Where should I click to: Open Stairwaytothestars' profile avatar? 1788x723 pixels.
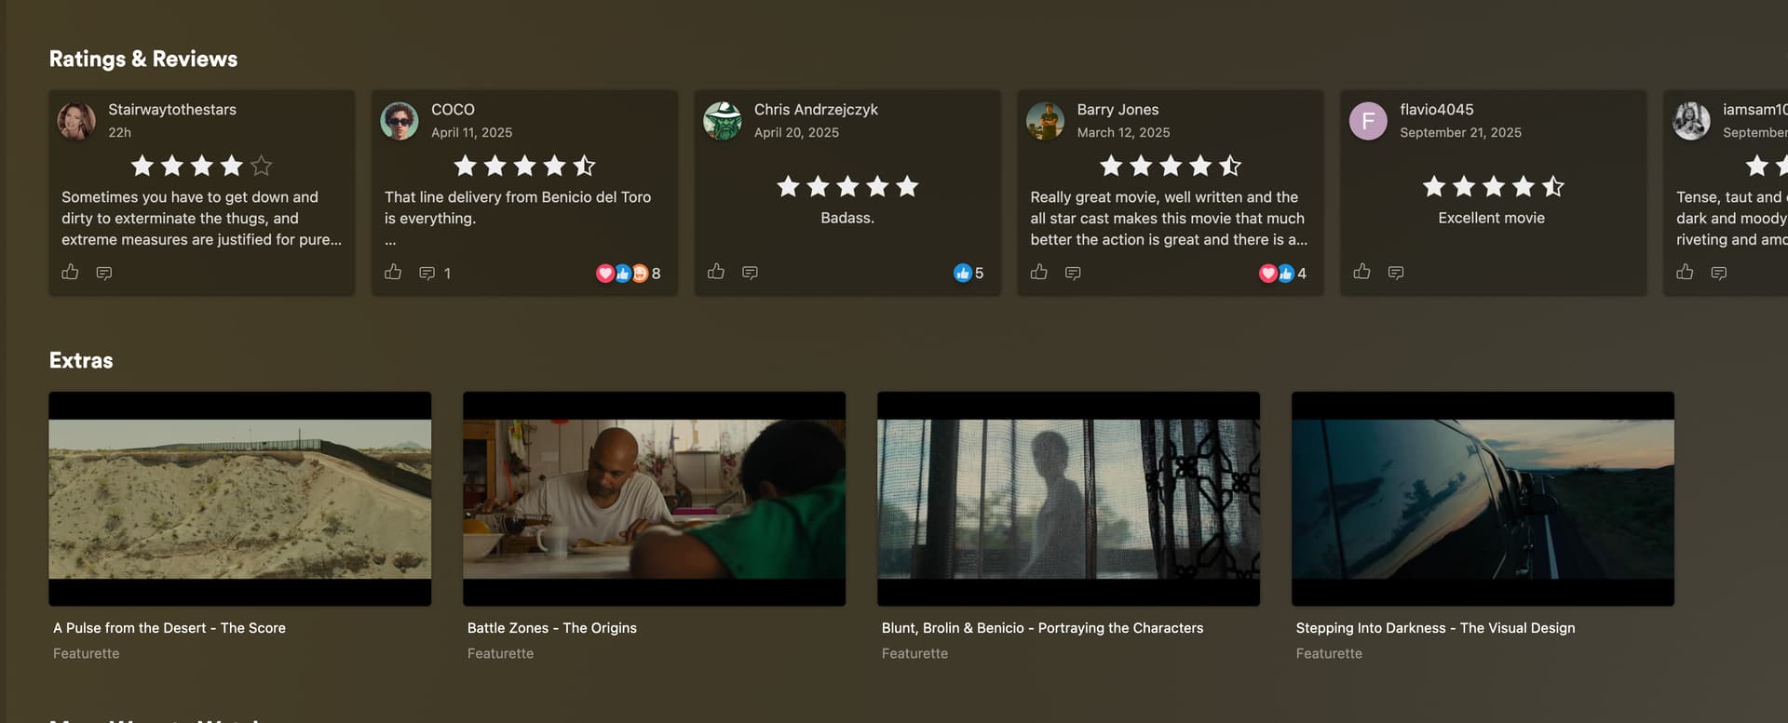[x=76, y=121]
